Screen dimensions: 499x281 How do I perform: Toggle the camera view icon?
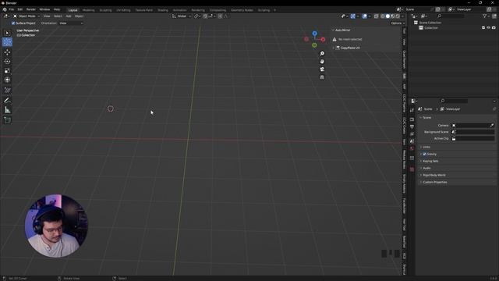pyautogui.click(x=322, y=69)
